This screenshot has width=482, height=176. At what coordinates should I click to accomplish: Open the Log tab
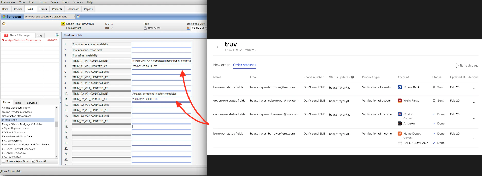coord(40,35)
